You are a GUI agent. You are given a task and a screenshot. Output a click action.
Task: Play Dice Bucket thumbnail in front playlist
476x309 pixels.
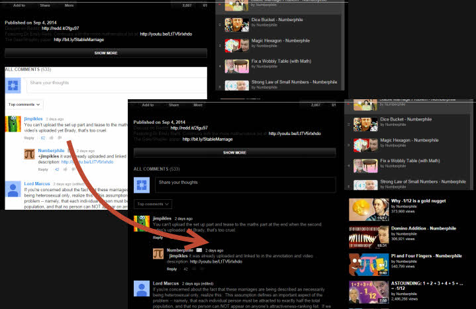(x=365, y=124)
